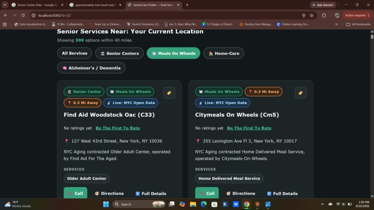Open Microsoft Edge from taskbar
Image resolution: width=374 pixels, height=210 pixels.
pyautogui.click(x=203, y=204)
